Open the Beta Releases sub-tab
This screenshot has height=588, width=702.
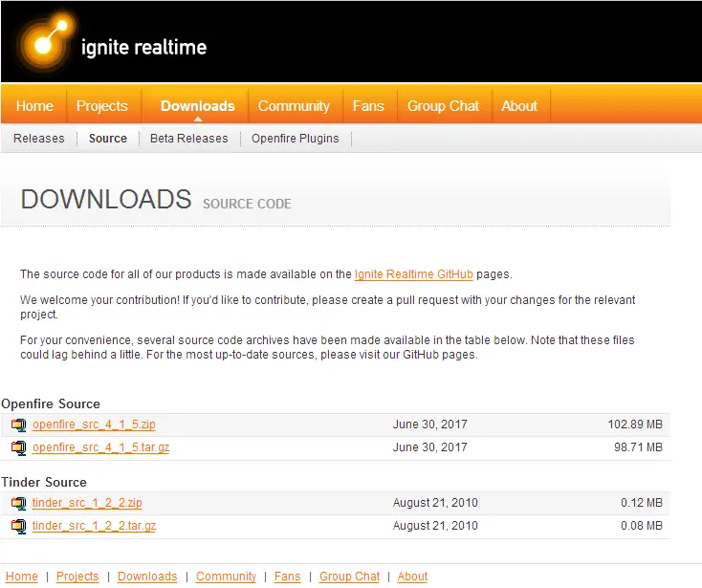189,139
